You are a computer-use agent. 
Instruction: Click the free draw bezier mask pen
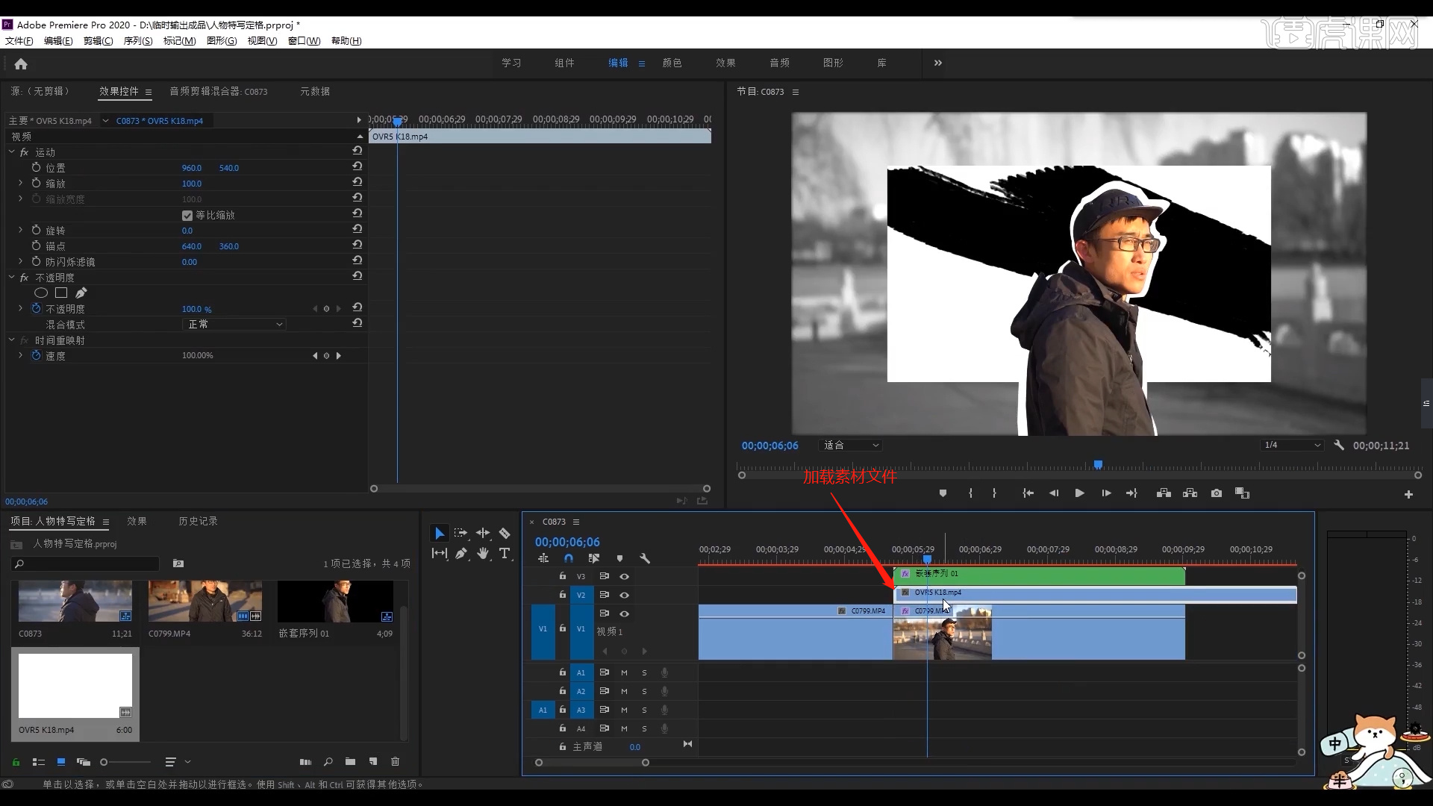(81, 293)
